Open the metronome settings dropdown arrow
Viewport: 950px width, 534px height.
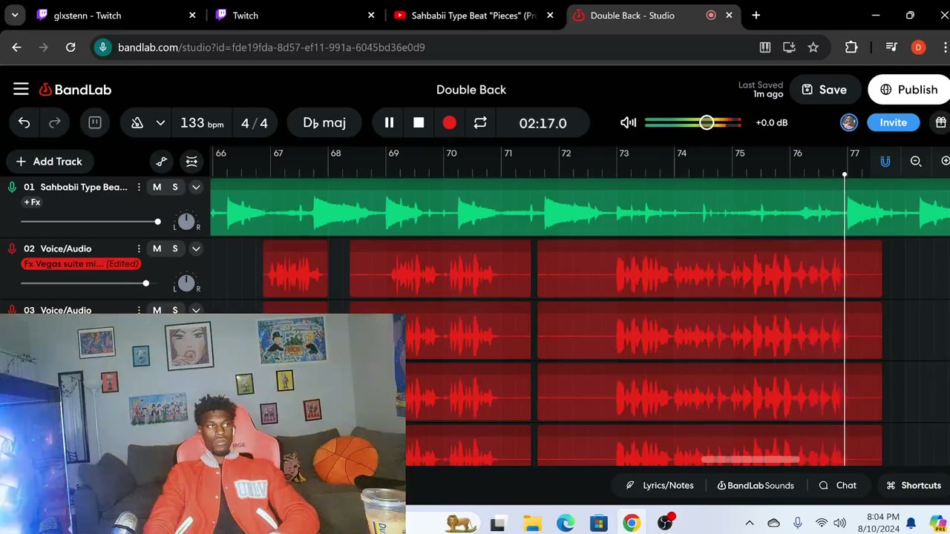[x=160, y=123]
